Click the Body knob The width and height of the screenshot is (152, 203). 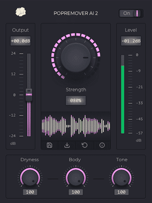(76, 178)
